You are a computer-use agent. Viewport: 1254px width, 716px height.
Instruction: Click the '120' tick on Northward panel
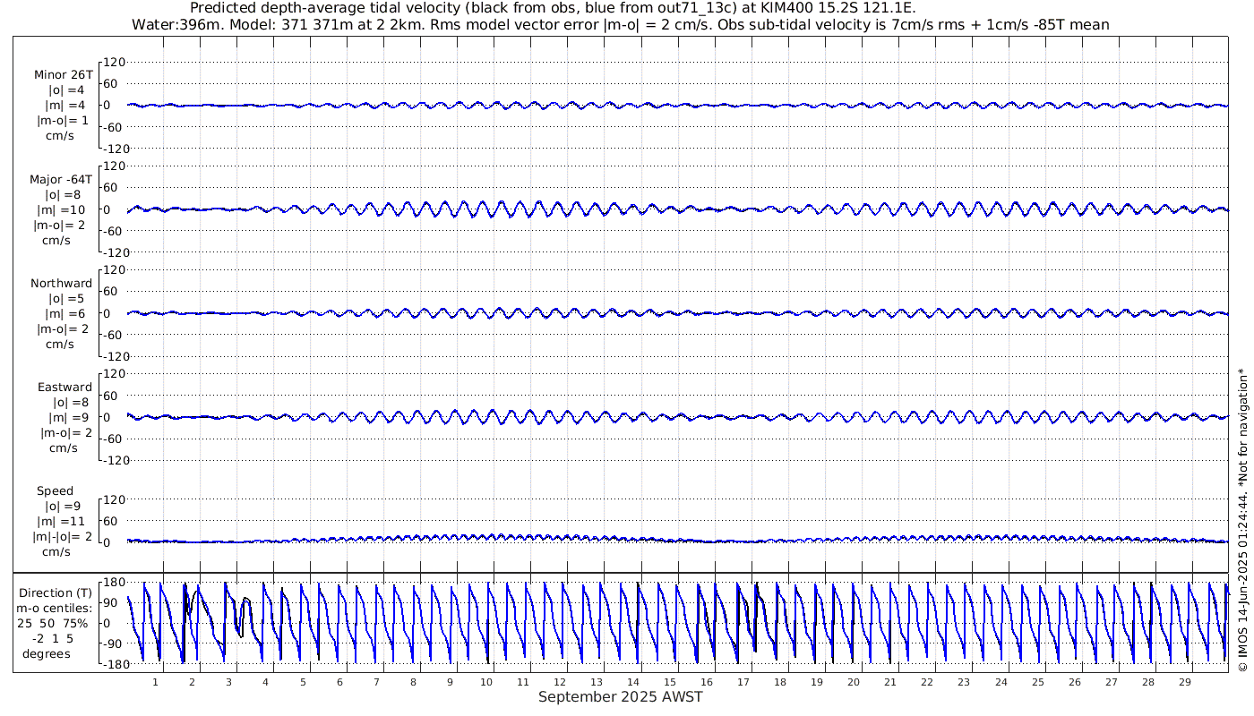point(115,270)
